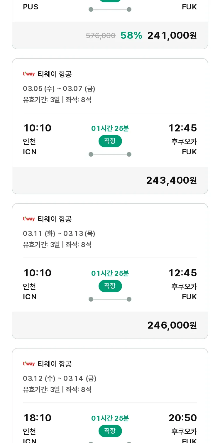Click route line dots on 03.05 flight
The image size is (220, 443).
[110, 154]
